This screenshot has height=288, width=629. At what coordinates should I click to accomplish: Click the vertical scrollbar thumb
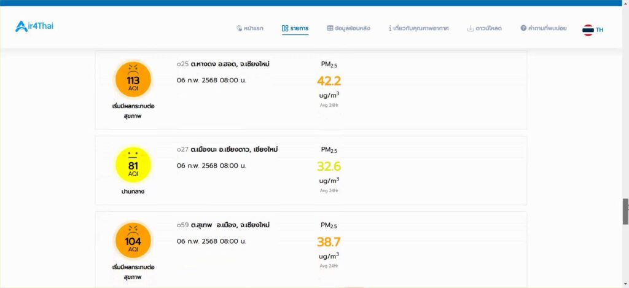click(x=625, y=211)
